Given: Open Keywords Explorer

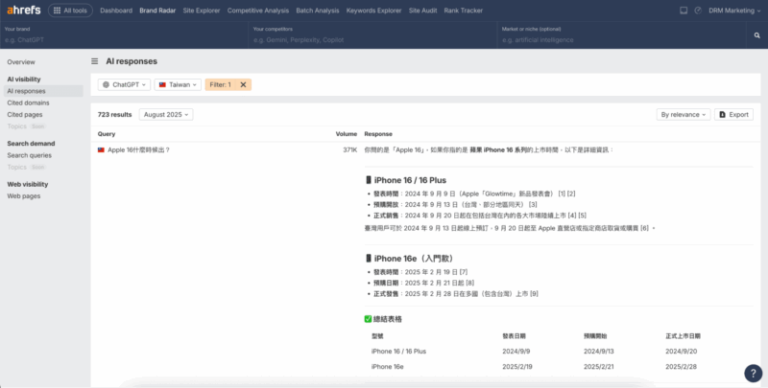Looking at the screenshot, I should coord(373,11).
